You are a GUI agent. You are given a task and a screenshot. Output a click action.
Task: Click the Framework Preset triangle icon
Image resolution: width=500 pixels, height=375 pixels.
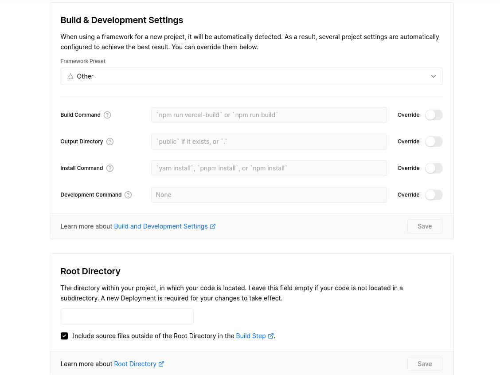click(x=70, y=76)
